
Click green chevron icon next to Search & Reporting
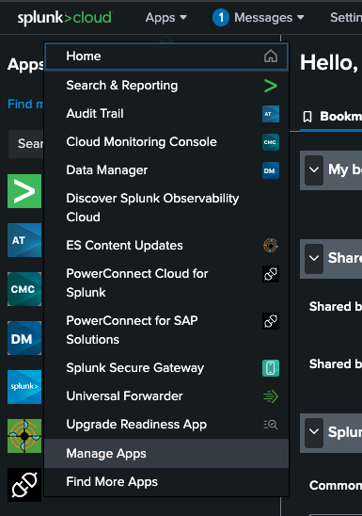[x=271, y=86]
